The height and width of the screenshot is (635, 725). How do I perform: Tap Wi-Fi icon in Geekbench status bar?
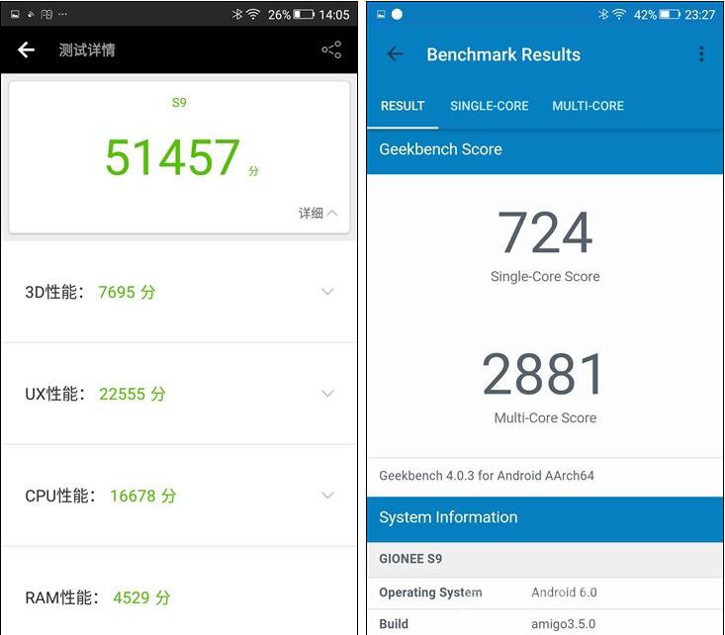coord(619,14)
